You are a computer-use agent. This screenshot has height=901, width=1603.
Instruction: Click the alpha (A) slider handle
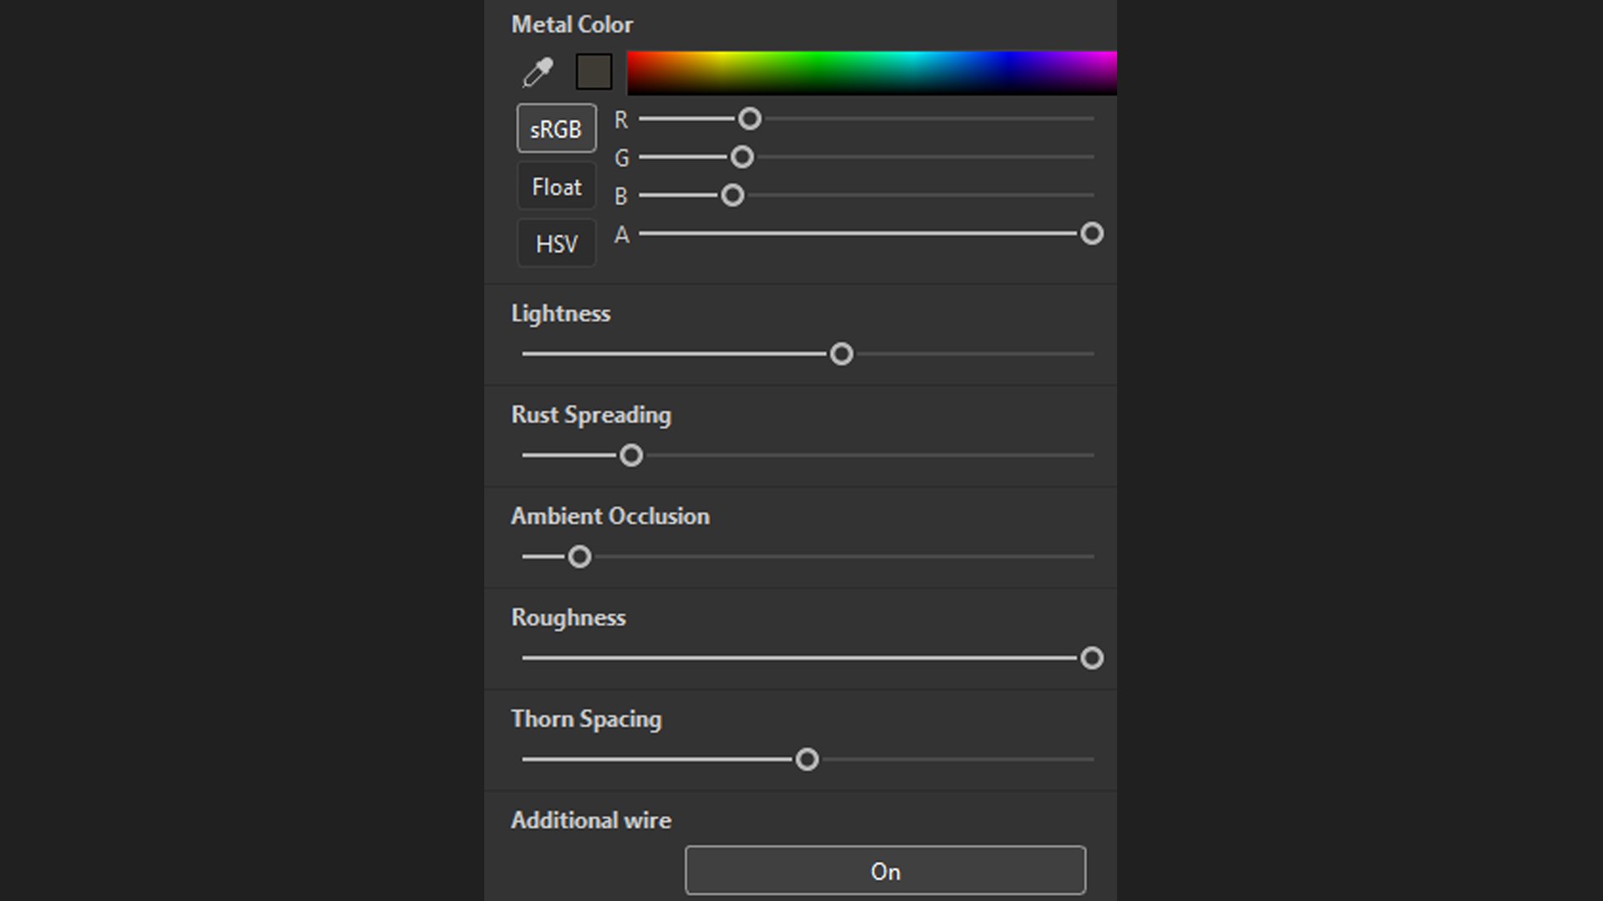pyautogui.click(x=1091, y=234)
